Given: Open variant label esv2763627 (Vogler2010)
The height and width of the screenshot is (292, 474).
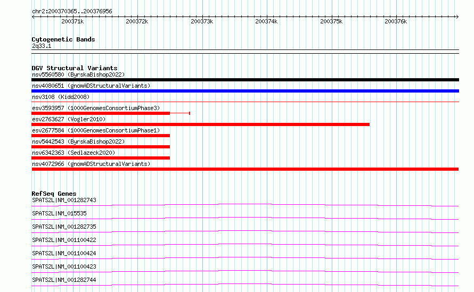Looking at the screenshot, I should point(69,119).
